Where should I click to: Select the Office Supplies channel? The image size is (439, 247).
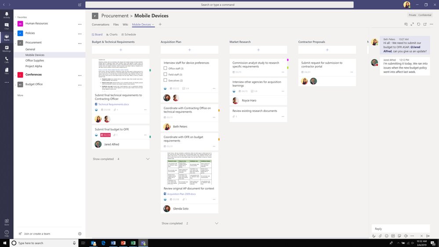(35, 61)
